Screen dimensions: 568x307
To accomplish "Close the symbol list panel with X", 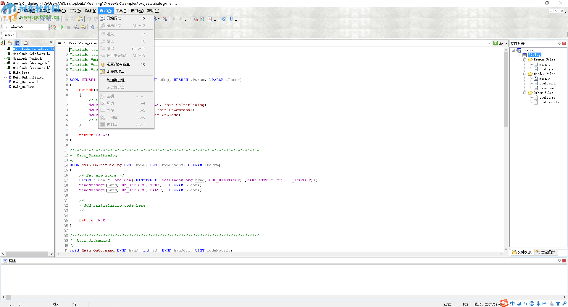I will pos(51,43).
